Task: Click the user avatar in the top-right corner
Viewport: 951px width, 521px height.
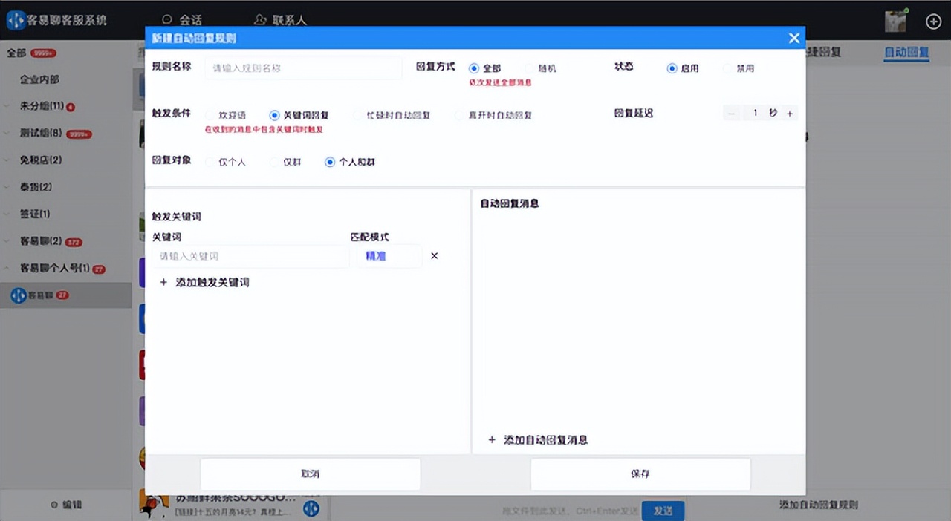Action: pos(895,21)
